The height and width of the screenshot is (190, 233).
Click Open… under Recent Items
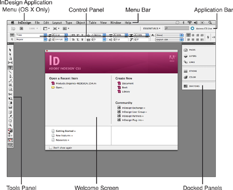(57, 88)
